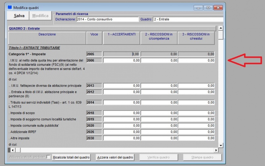The height and width of the screenshot is (166, 265).
Task: Minimize the Modifica quadri window
Action: point(199,7)
